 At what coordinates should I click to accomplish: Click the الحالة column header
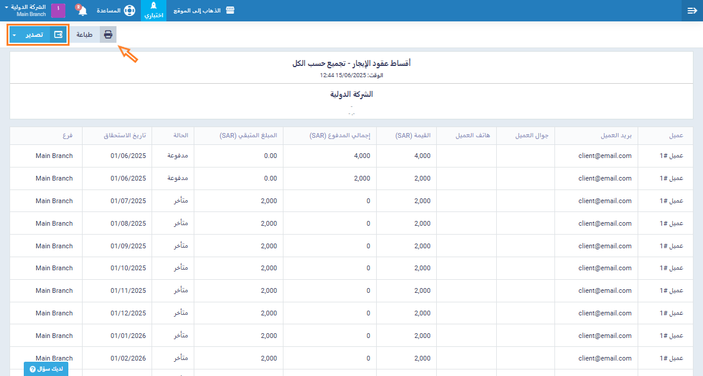pyautogui.click(x=180, y=135)
